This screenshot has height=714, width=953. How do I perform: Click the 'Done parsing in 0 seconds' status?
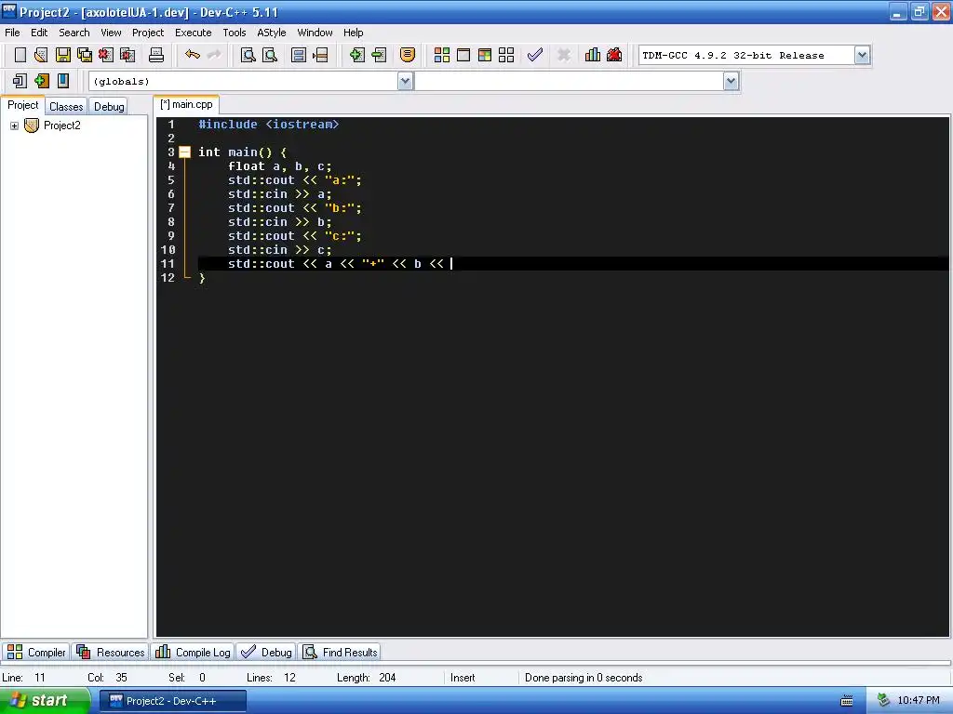(584, 678)
